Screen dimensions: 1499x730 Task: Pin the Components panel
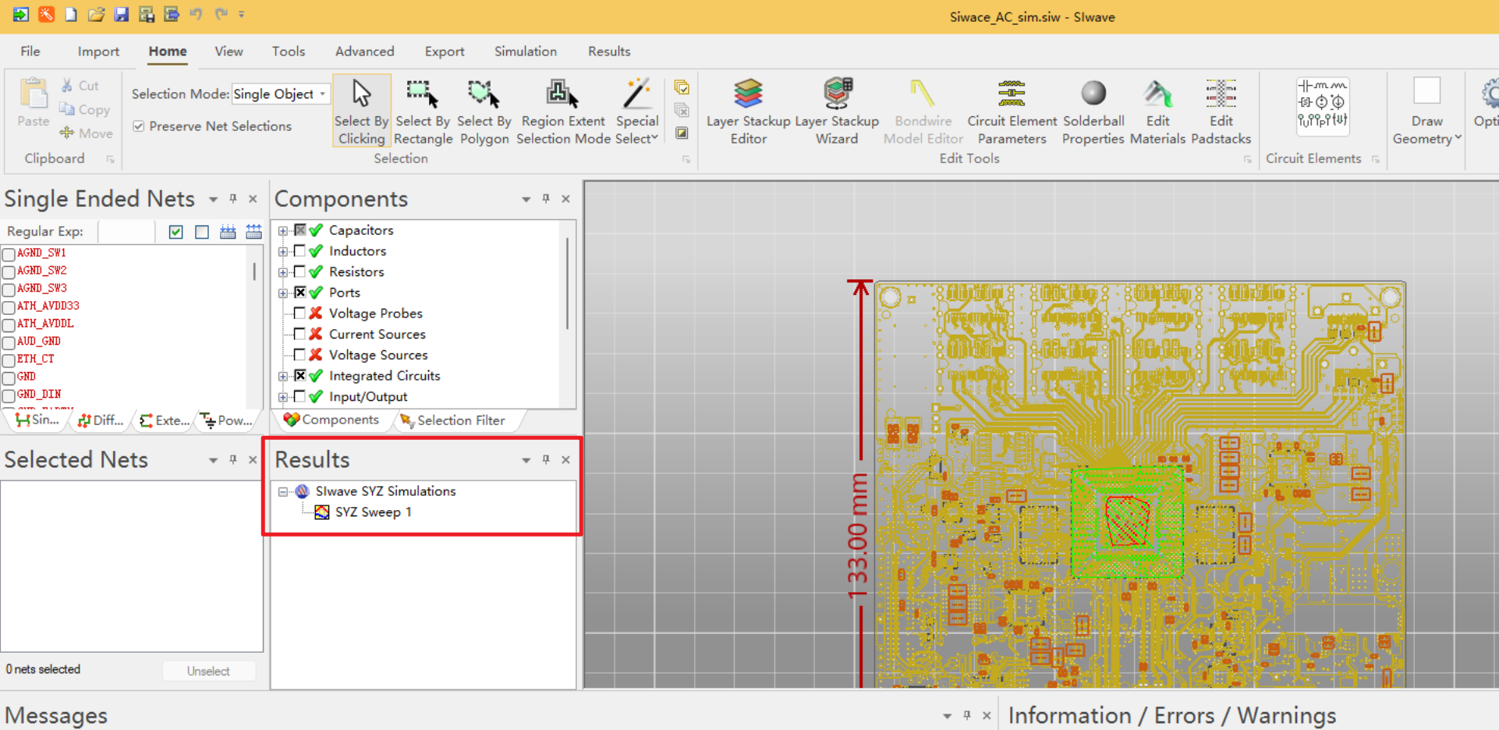(x=546, y=199)
